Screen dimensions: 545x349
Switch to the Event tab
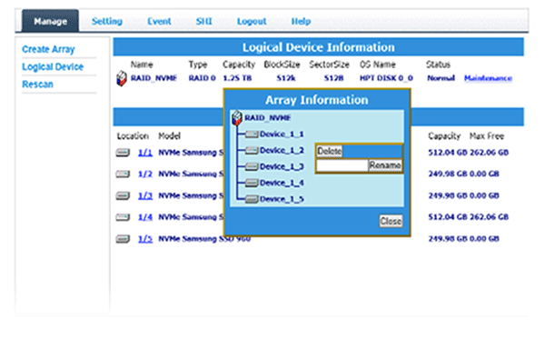(159, 22)
